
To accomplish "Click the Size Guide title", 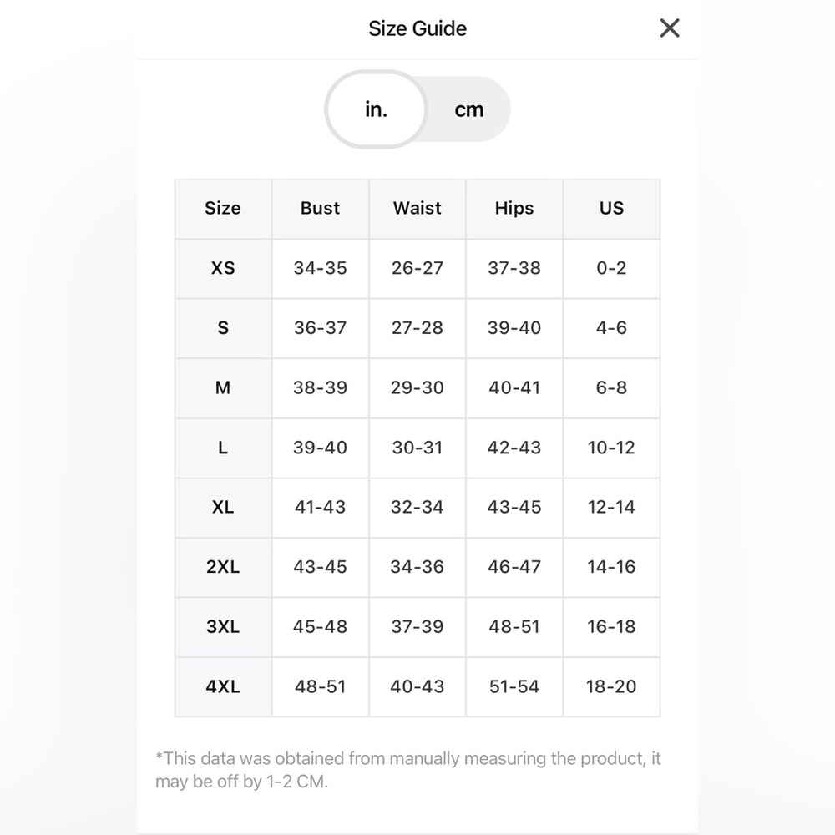I will pyautogui.click(x=417, y=28).
